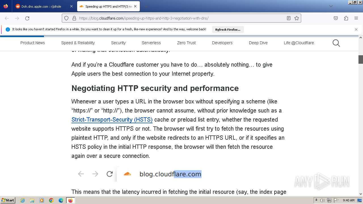Reload the current page

pos(27,18)
